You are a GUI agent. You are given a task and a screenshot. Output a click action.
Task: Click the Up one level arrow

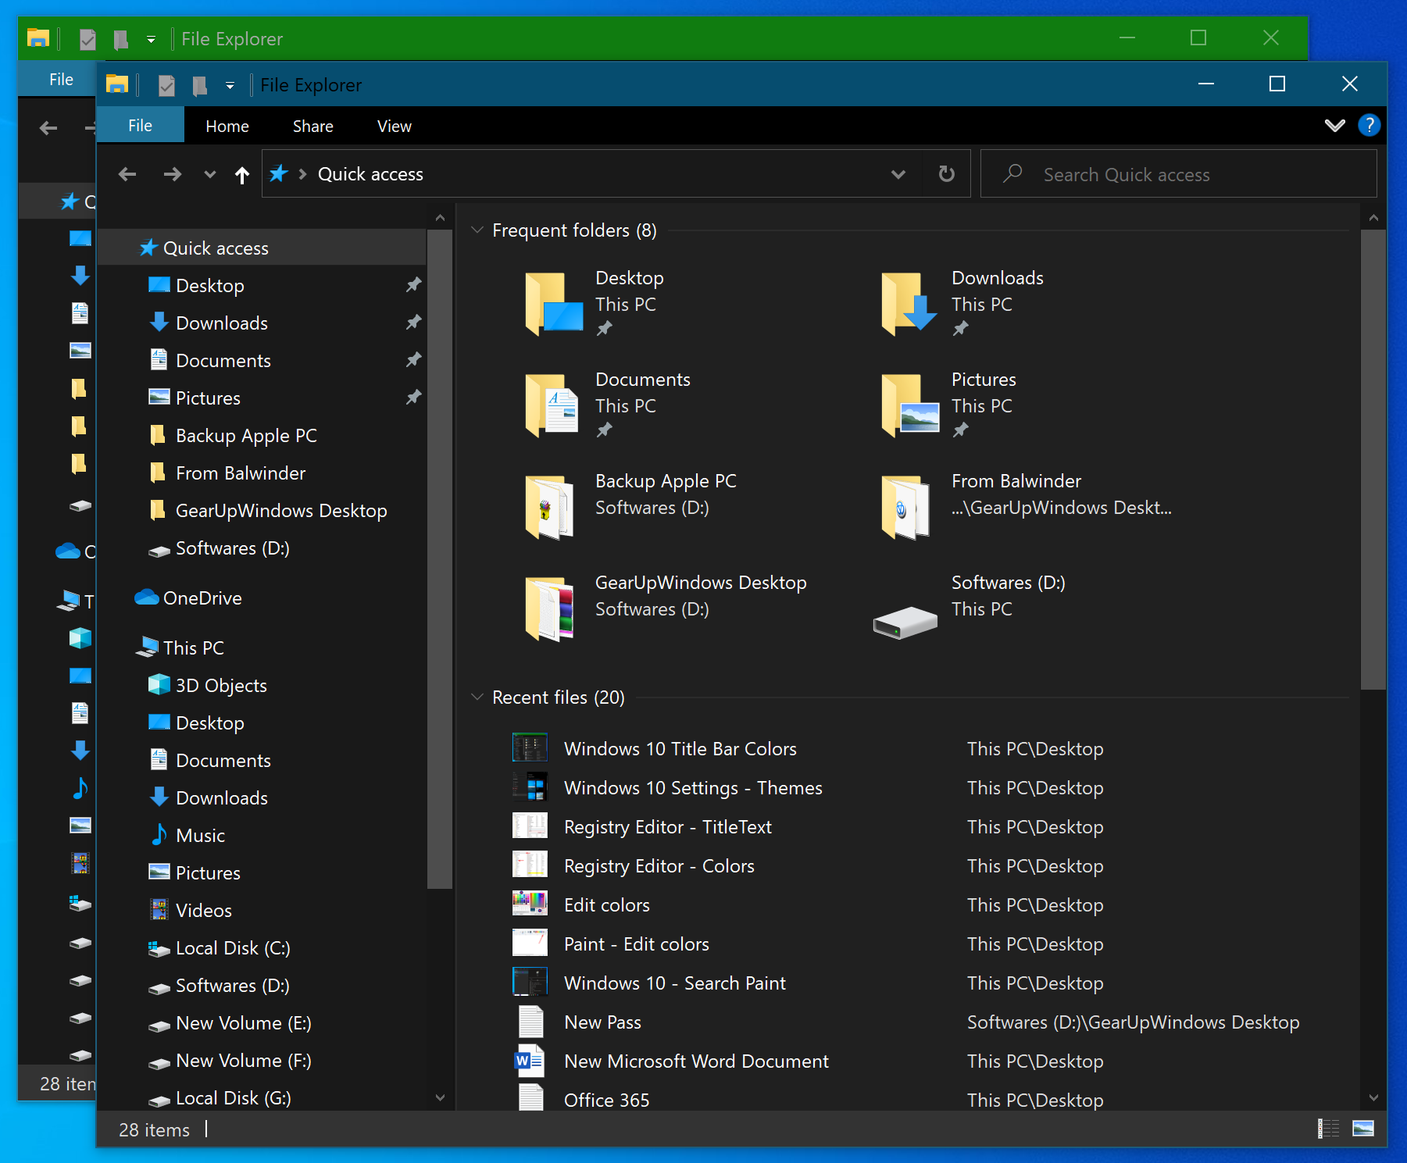point(242,175)
